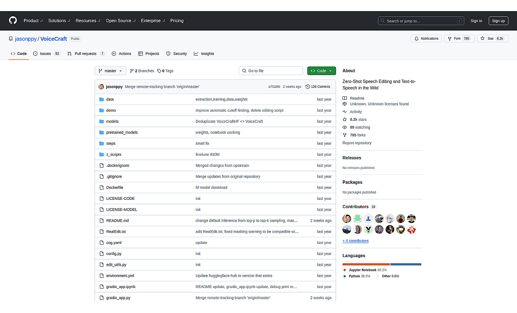Screen dimensions: 517x313
Task: Click the Jupyter Notebook language bar segment
Action: coord(366,264)
